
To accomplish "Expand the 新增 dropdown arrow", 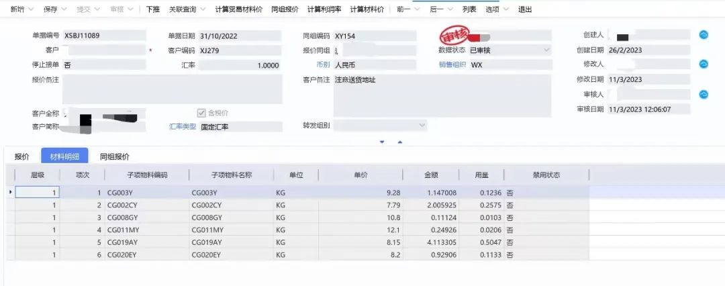I will [x=31, y=9].
